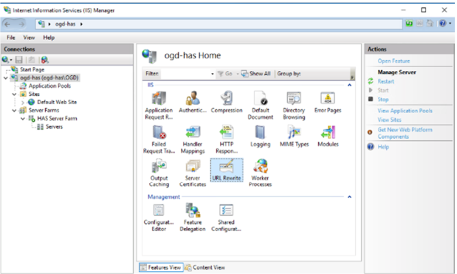This screenshot has width=457, height=274.
Task: Select the Default Web Site tree item
Action: 57,103
